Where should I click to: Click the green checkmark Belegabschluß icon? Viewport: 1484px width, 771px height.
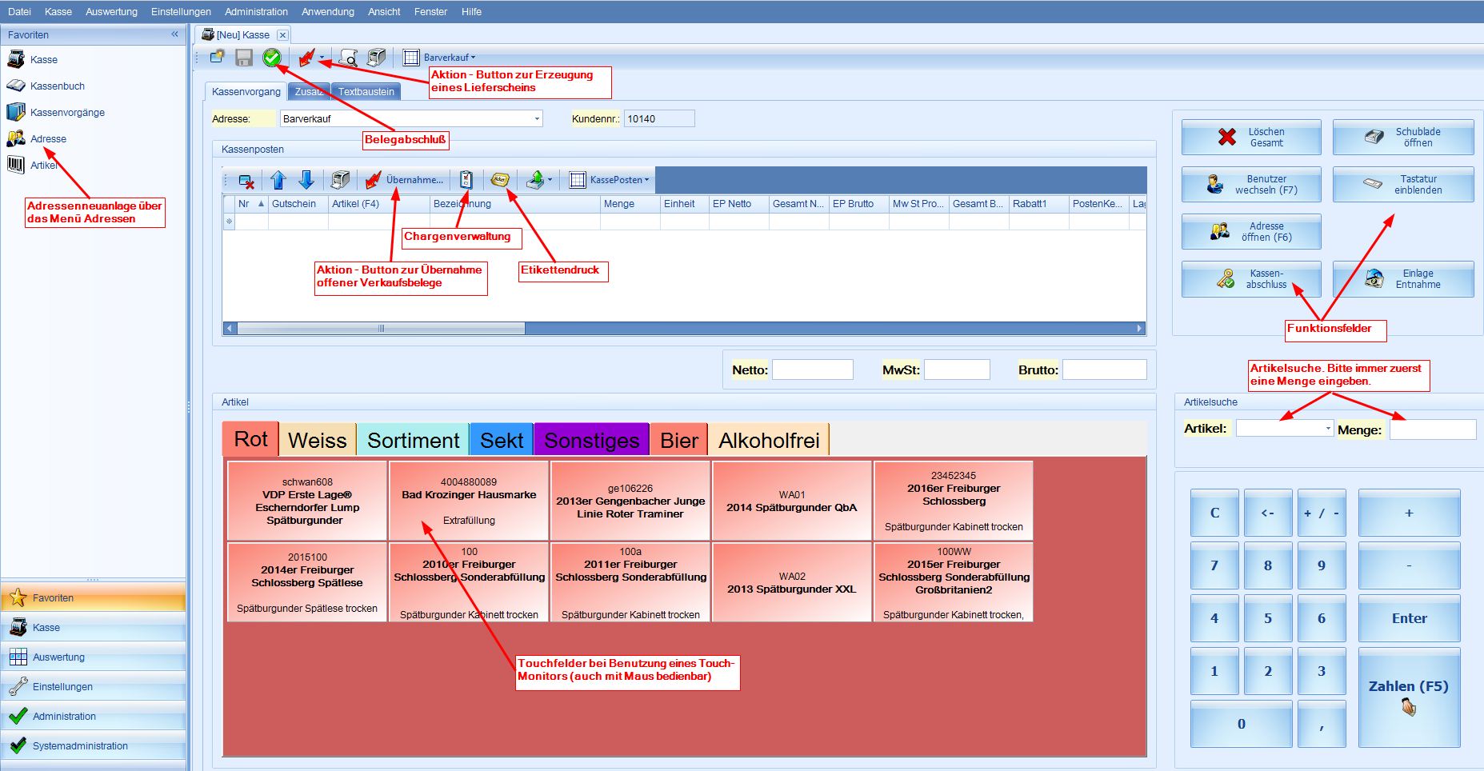[x=272, y=57]
